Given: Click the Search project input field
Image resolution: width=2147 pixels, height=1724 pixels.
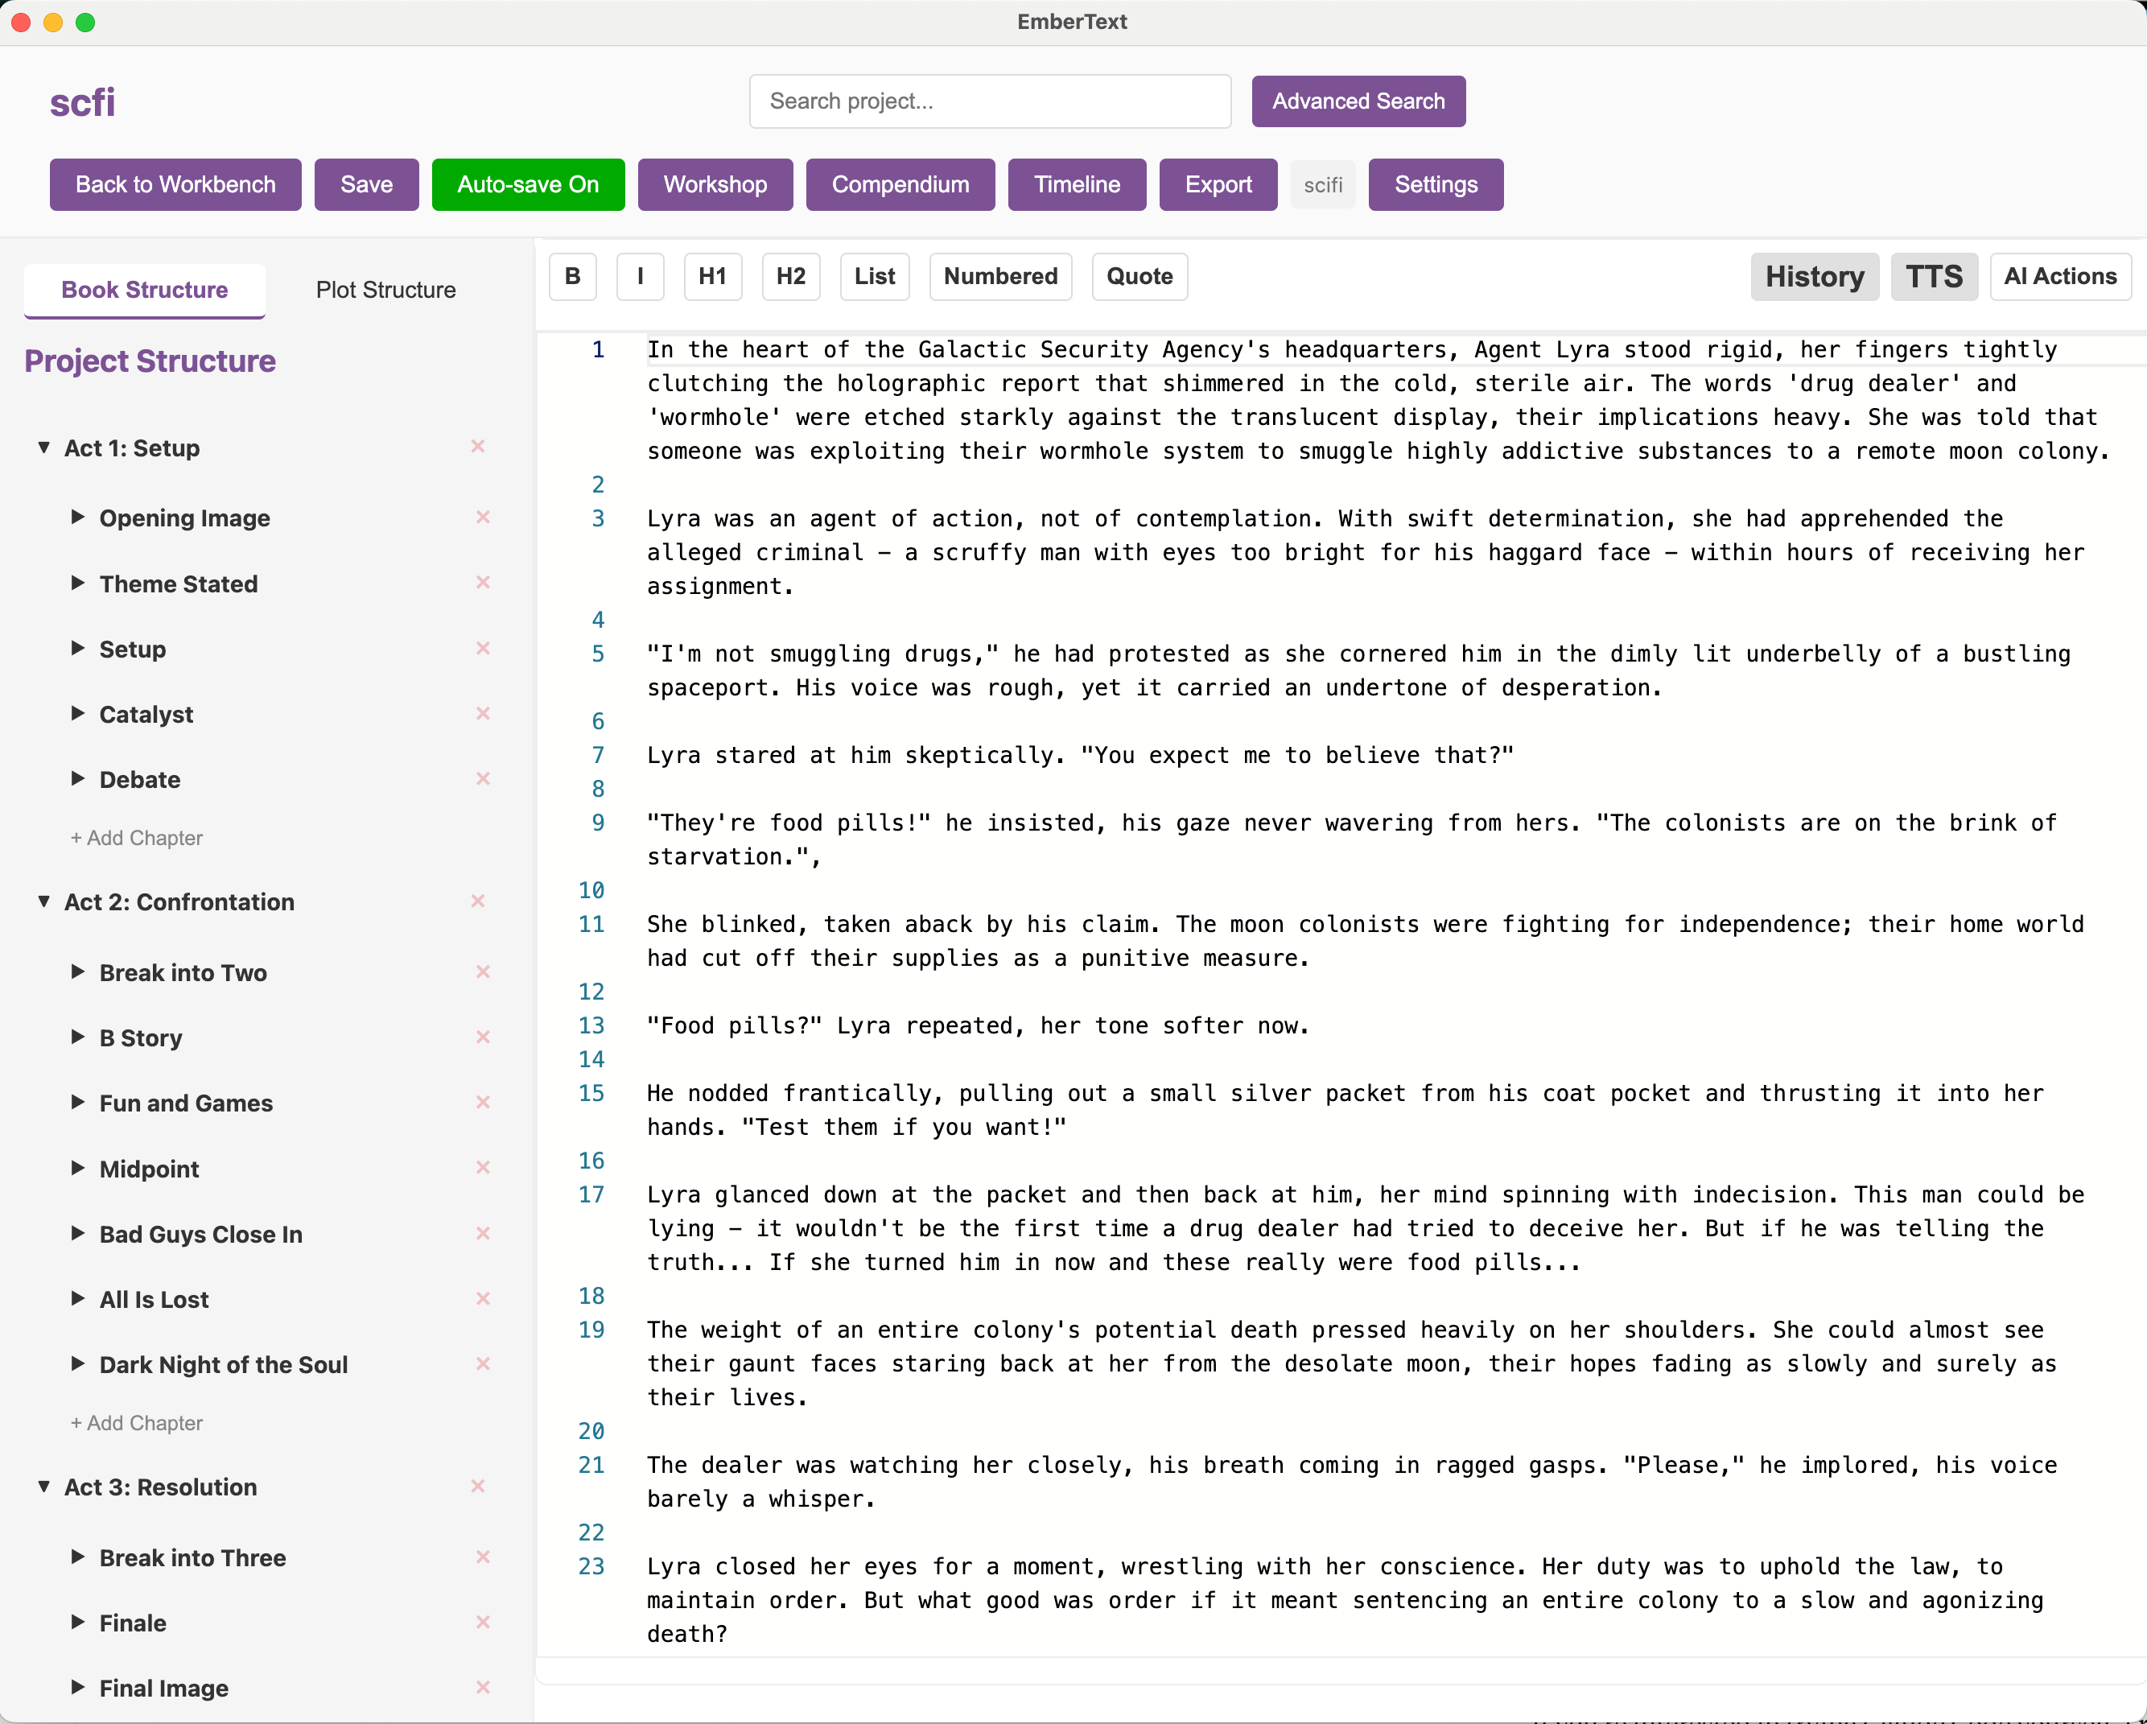Looking at the screenshot, I should tap(989, 101).
